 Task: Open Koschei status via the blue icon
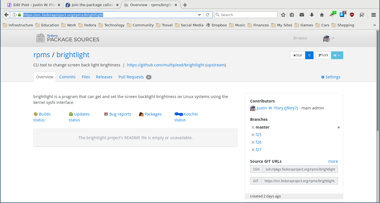tap(178, 114)
